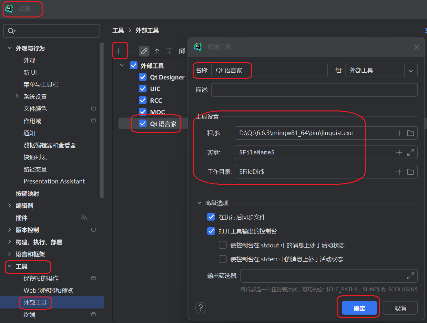
Task: Remove selected tool with minus icon
Action: pos(131,51)
